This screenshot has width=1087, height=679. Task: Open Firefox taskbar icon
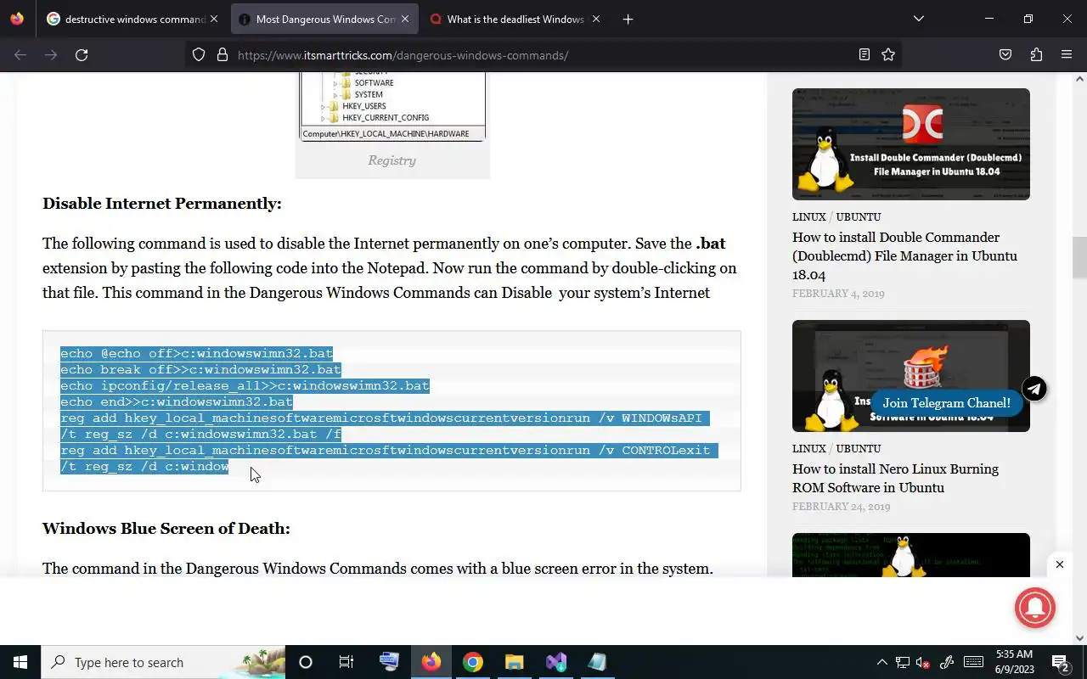(431, 662)
